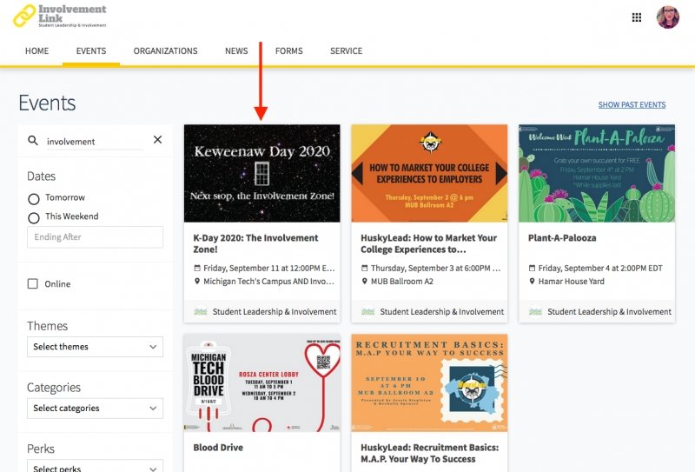Click Friday, September 11 at 12:00PM text
Image resolution: width=695 pixels, height=472 pixels.
coord(269,268)
